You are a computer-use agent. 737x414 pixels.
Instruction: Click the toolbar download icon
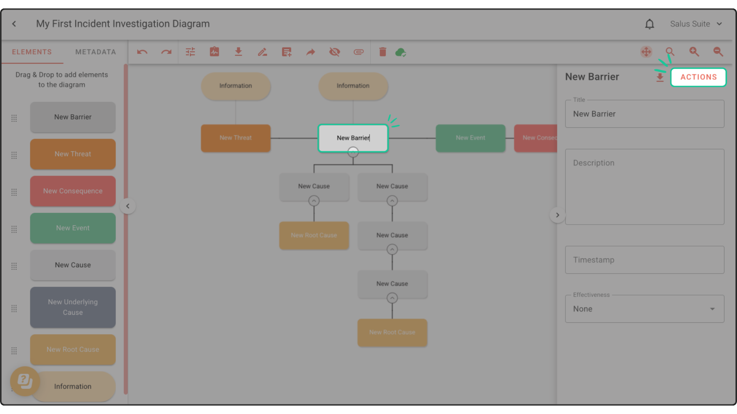point(238,52)
